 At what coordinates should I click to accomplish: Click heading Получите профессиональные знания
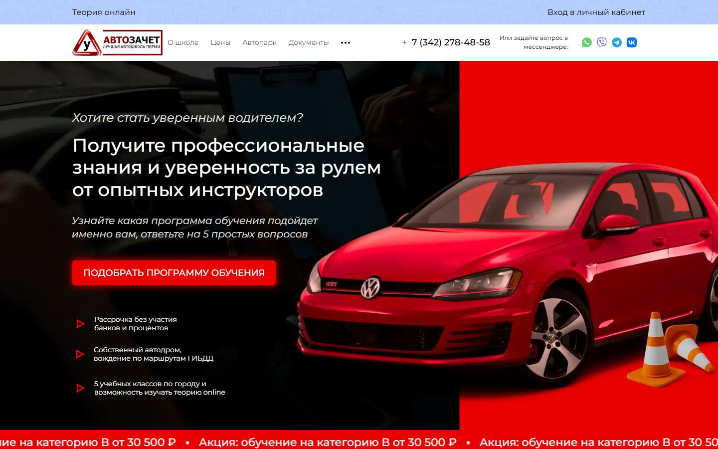(226, 168)
